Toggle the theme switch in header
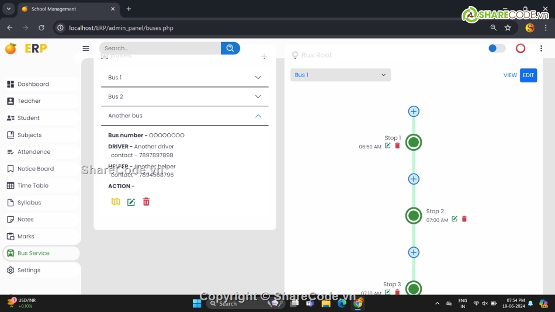555x312 pixels. (497, 48)
